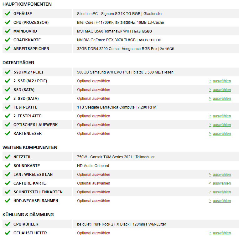Click 'Optional auswählen' text for OPTISCHES LAUFWERK
The image size is (239, 239).
94,125
